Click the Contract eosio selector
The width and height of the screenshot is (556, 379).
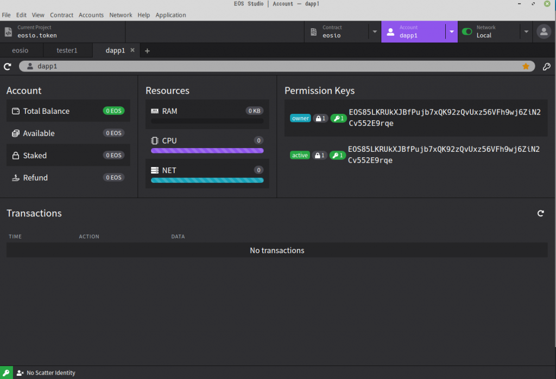coord(337,32)
